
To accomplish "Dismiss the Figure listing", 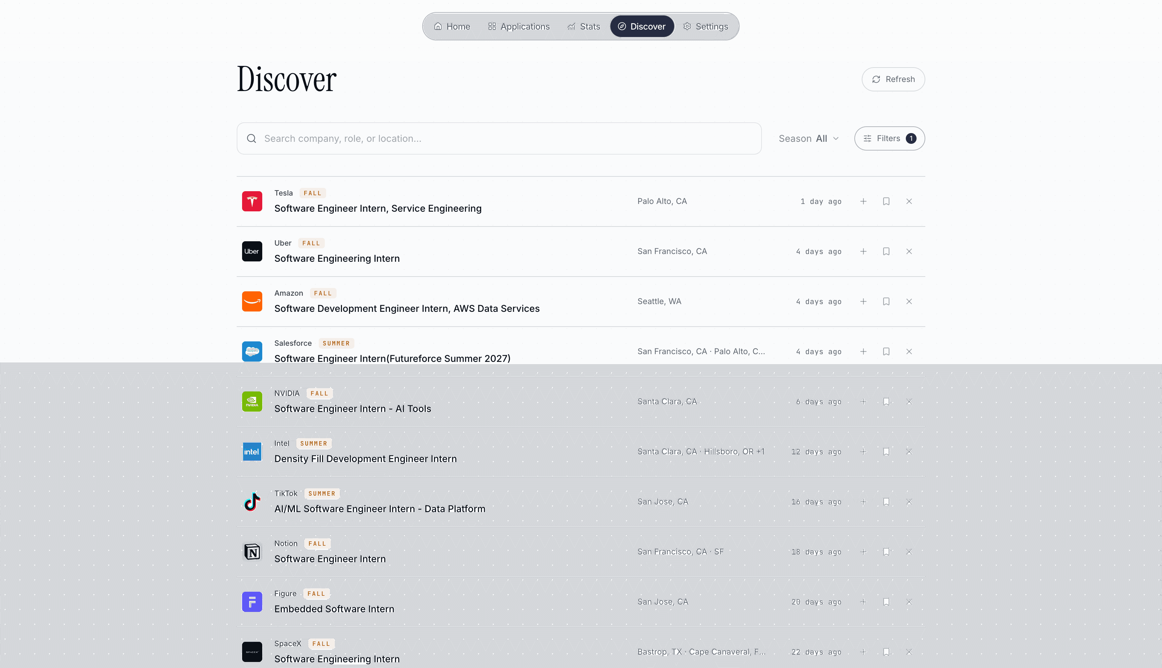I will coord(909,601).
